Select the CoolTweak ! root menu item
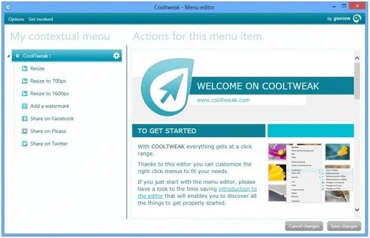Screen dimensions: 370x238 pos(67,56)
